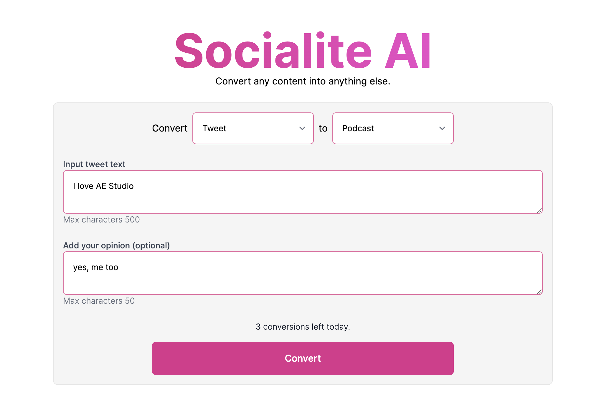604x402 pixels.
Task: Click the 'Add your opinion (optional)' label
Action: click(116, 245)
